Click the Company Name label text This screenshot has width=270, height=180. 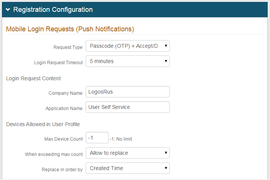pos(65,93)
